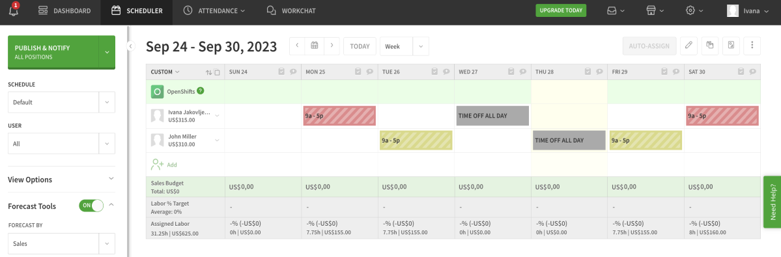
Task: Click the sort arrows icon in Custom column
Action: pos(208,72)
